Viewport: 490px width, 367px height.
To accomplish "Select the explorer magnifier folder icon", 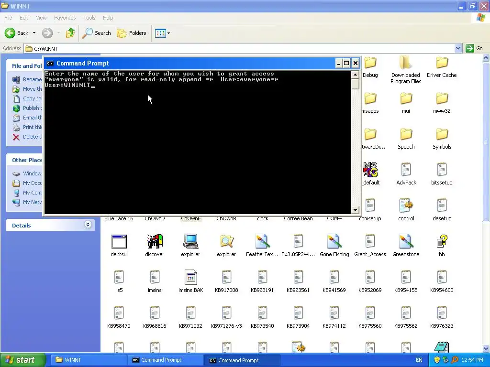I will 226,241.
